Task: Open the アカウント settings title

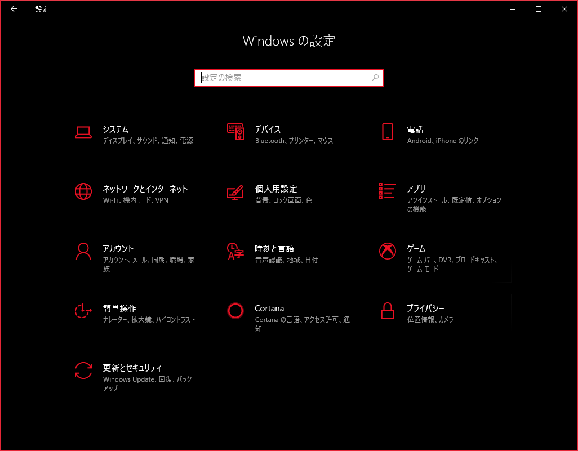Action: pyautogui.click(x=118, y=249)
